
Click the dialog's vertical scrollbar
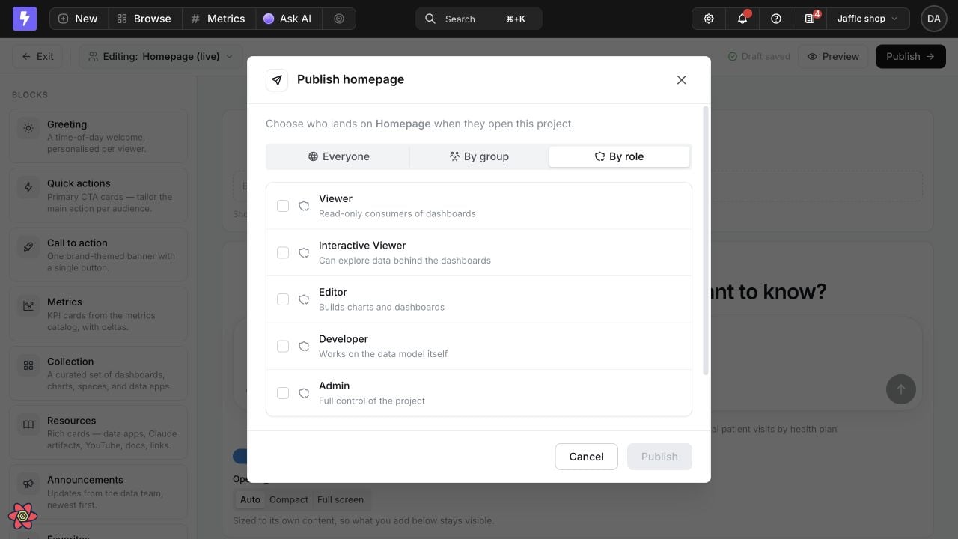pyautogui.click(x=705, y=241)
